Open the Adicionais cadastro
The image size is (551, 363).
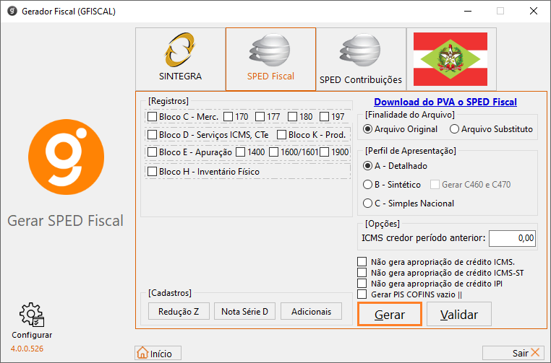[x=312, y=312]
